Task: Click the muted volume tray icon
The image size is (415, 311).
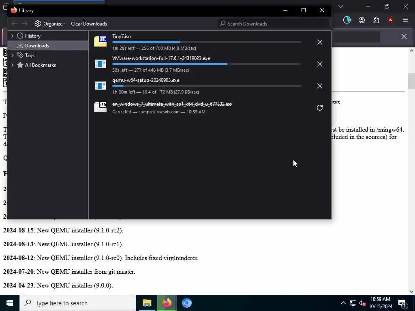Action: [363, 303]
